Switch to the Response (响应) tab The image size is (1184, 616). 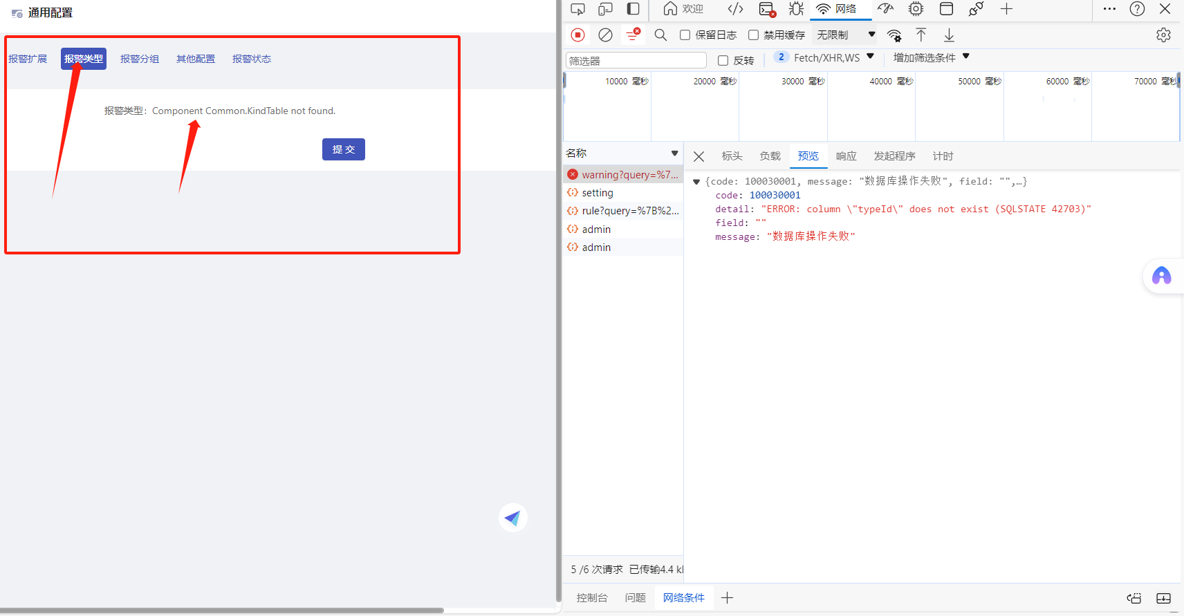[x=846, y=156]
